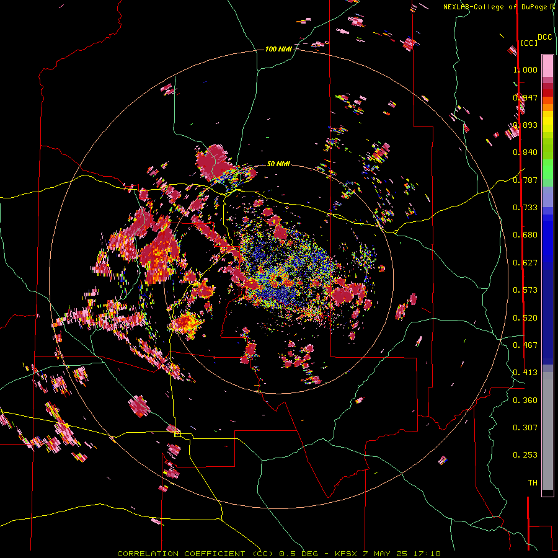
Task: Click the bright green color bar segment
Action: coord(547,169)
